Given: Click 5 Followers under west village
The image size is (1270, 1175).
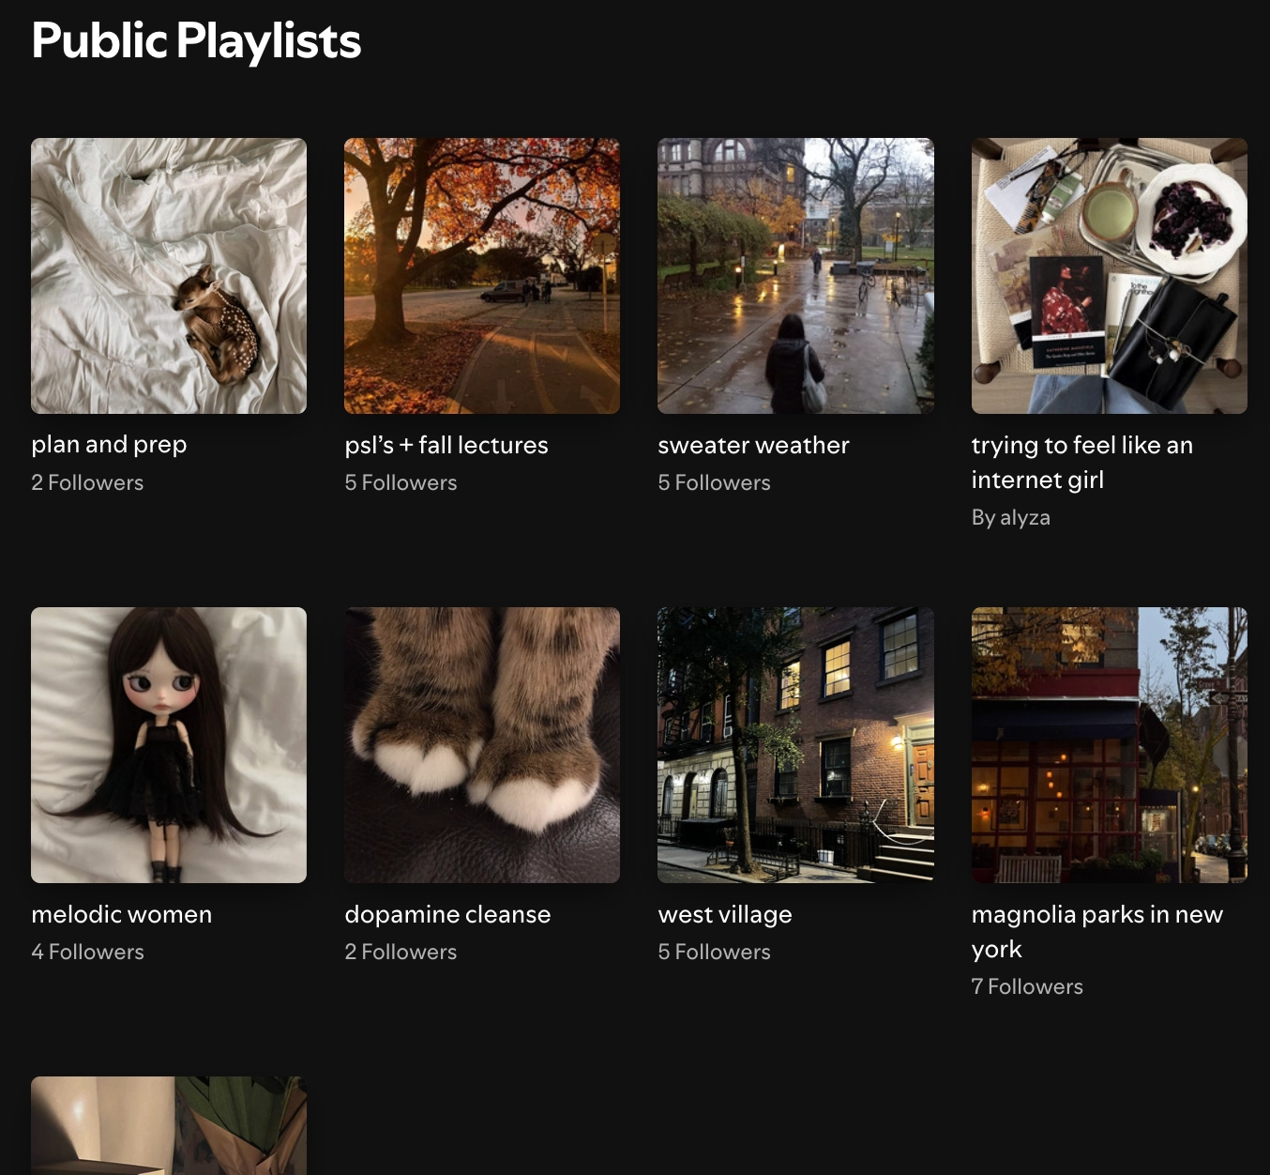Looking at the screenshot, I should tap(714, 952).
